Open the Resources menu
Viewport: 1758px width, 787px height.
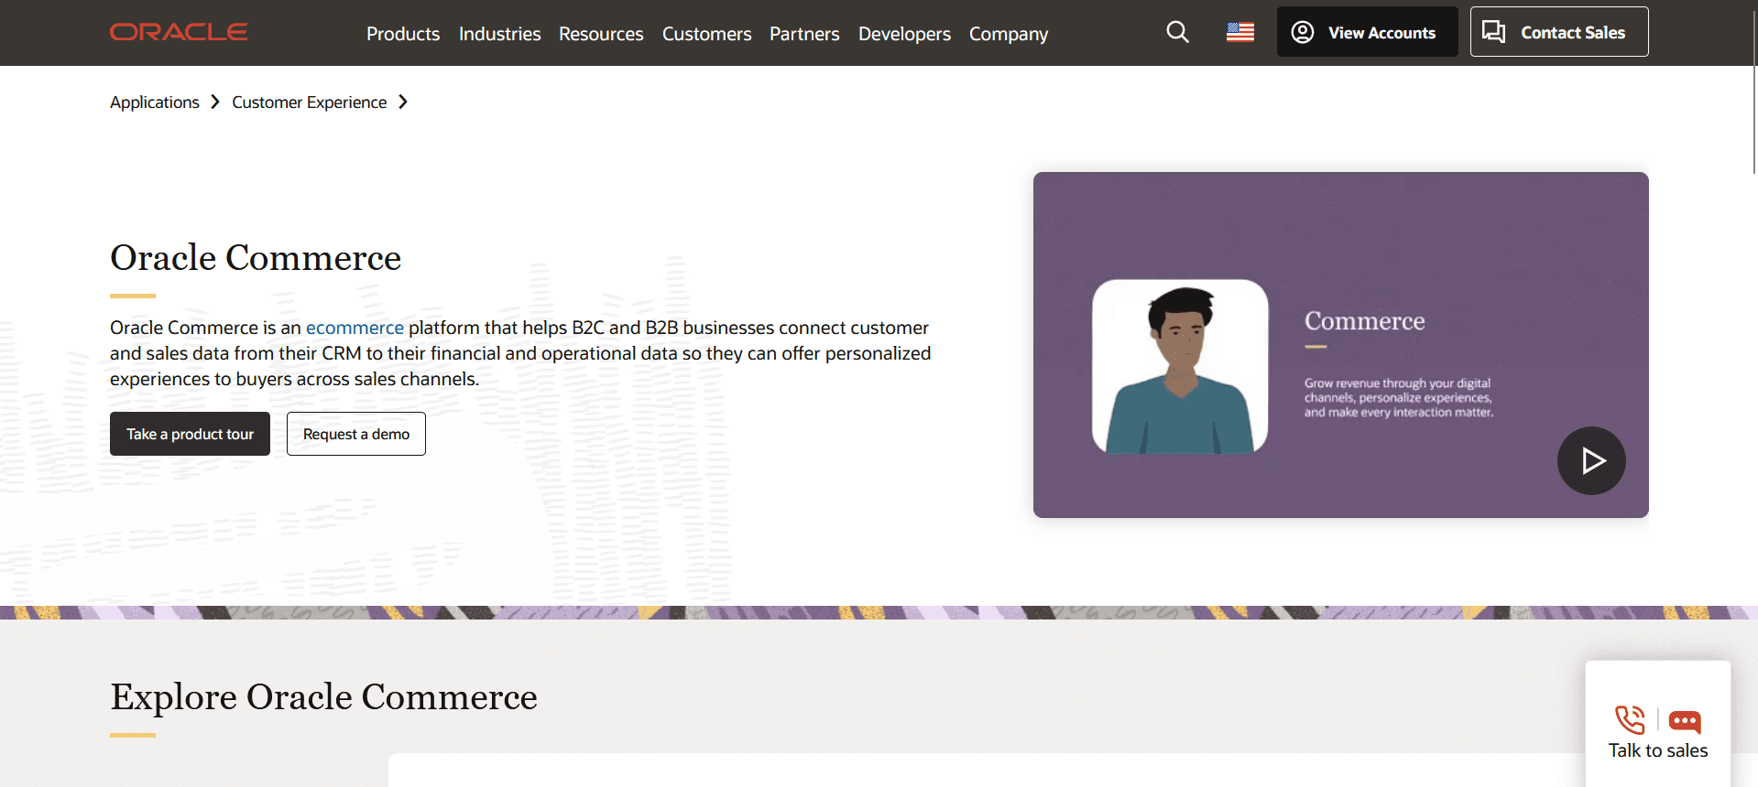coord(601,34)
